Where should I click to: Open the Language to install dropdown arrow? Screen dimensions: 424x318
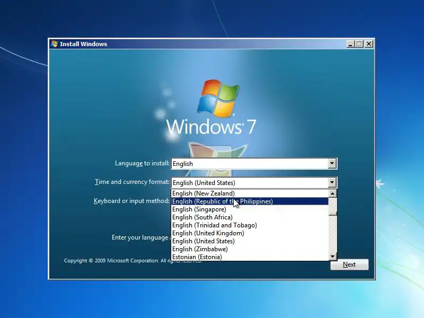tap(332, 164)
